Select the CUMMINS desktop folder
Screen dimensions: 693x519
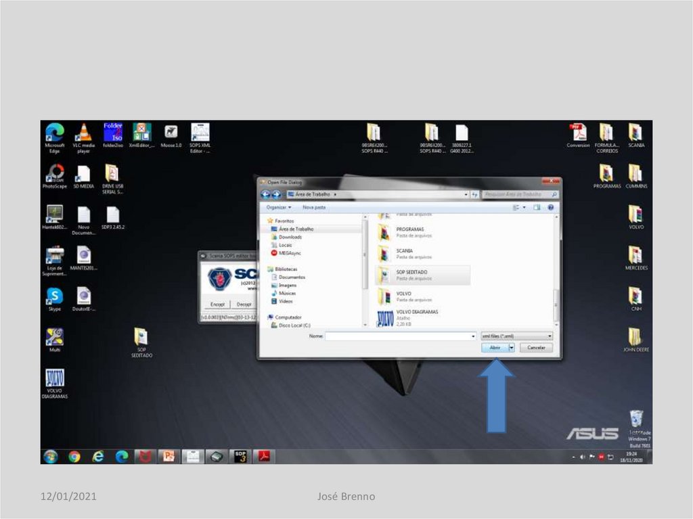(636, 177)
